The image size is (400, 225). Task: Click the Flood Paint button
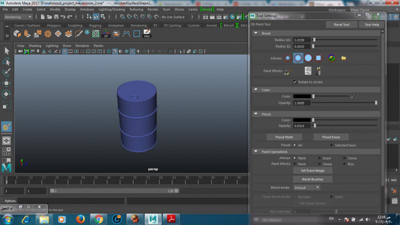tap(284, 137)
